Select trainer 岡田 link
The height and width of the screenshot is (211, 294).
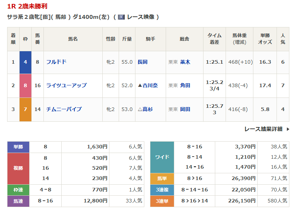click(185, 109)
